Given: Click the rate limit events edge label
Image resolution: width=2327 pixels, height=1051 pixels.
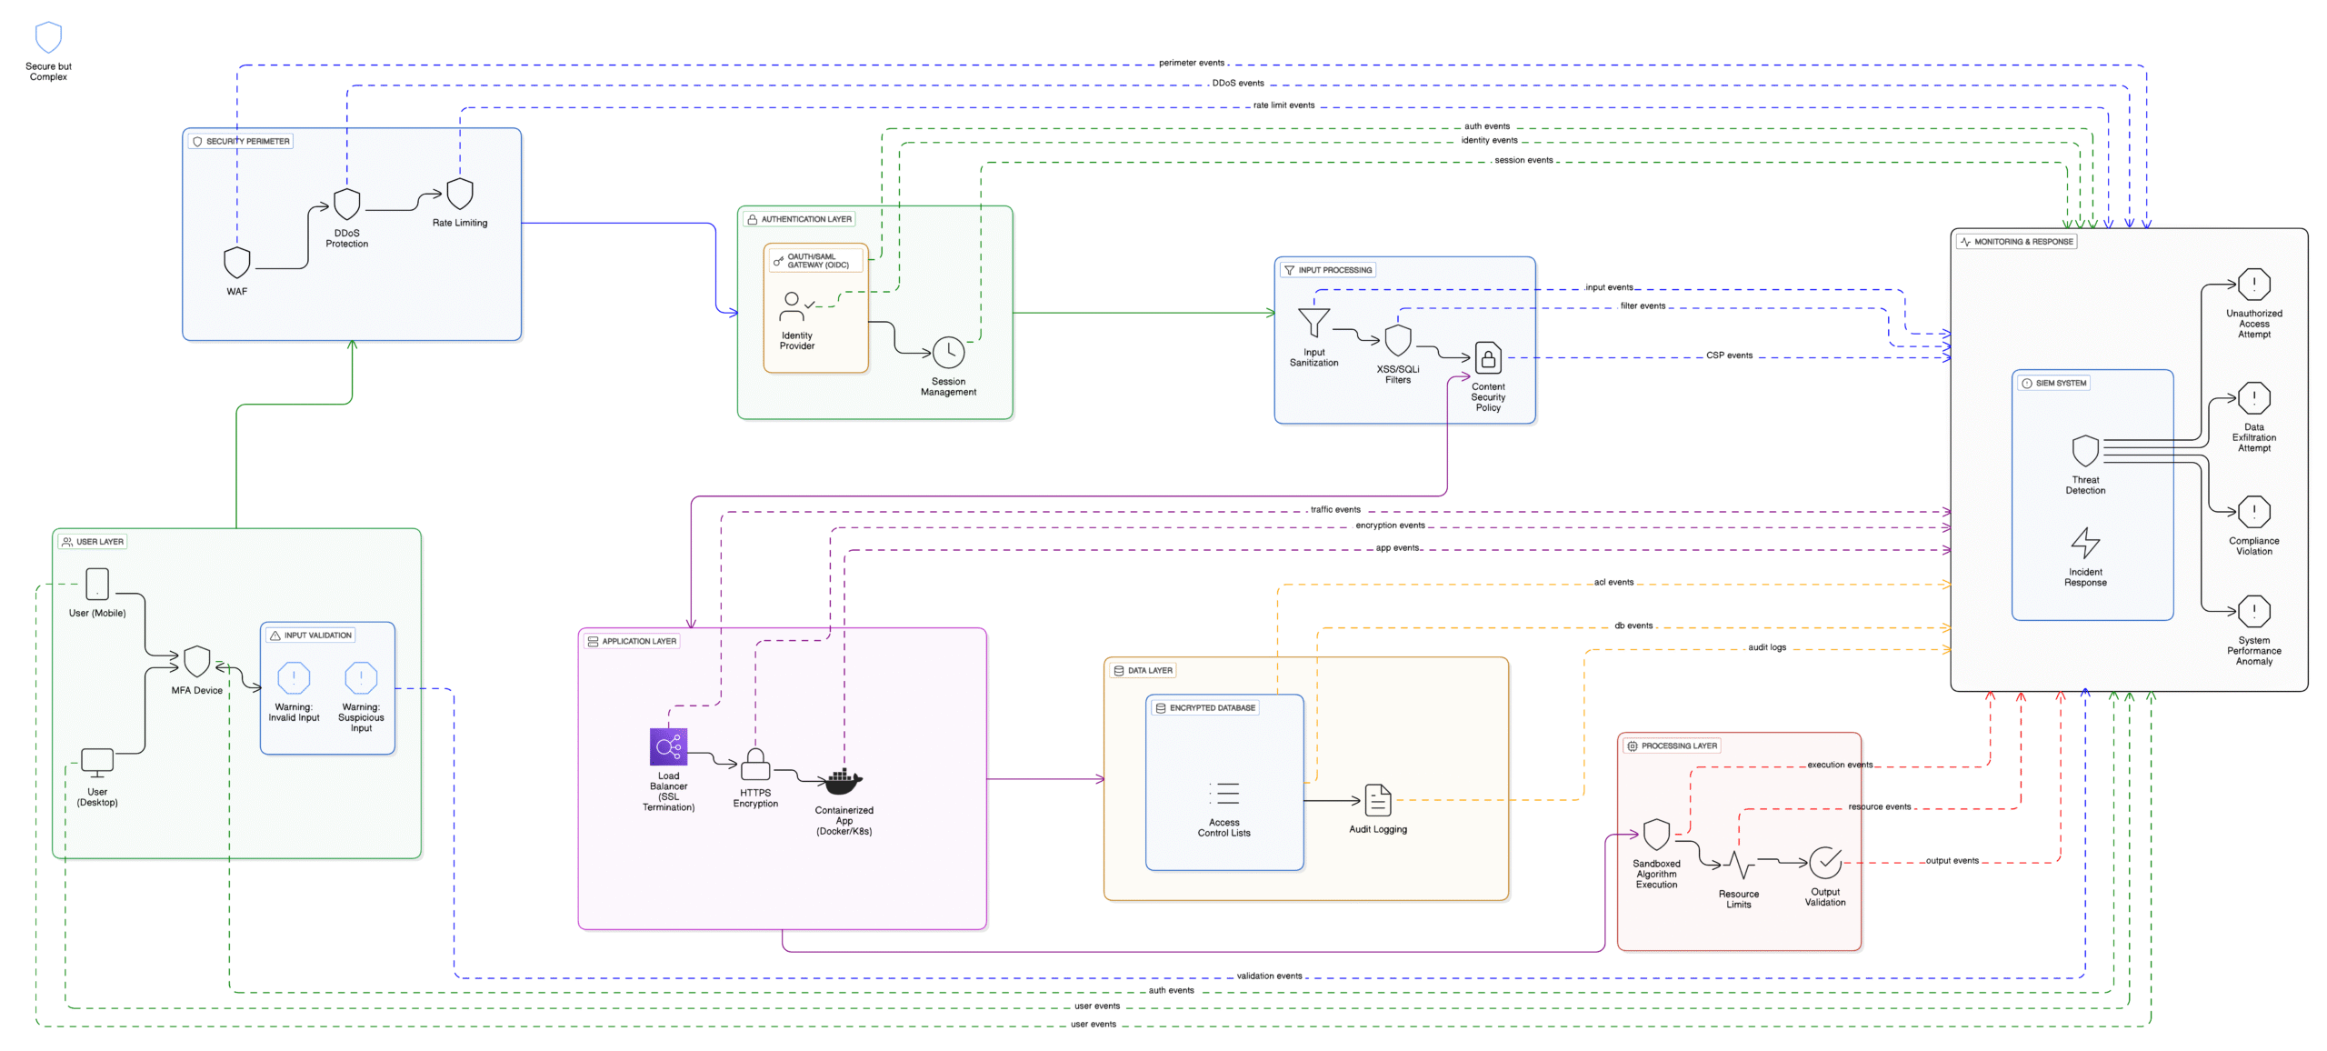Looking at the screenshot, I should [x=1283, y=105].
